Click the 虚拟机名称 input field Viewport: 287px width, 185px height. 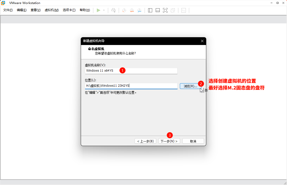pos(131,71)
